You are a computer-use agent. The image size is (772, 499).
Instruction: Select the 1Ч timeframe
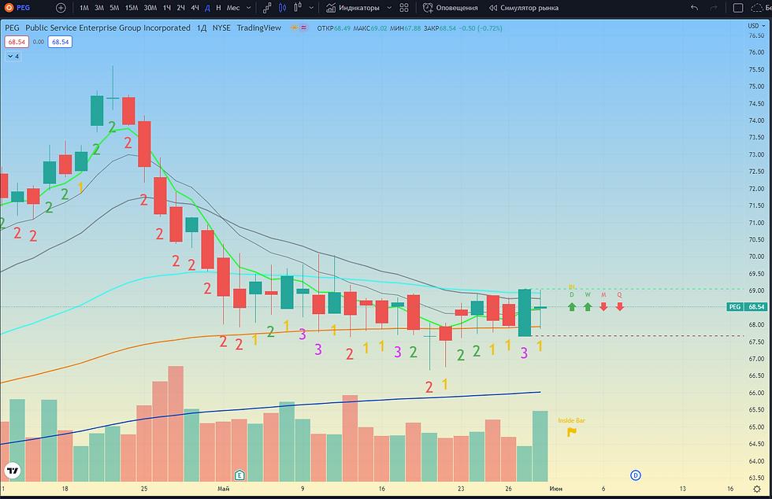167,8
